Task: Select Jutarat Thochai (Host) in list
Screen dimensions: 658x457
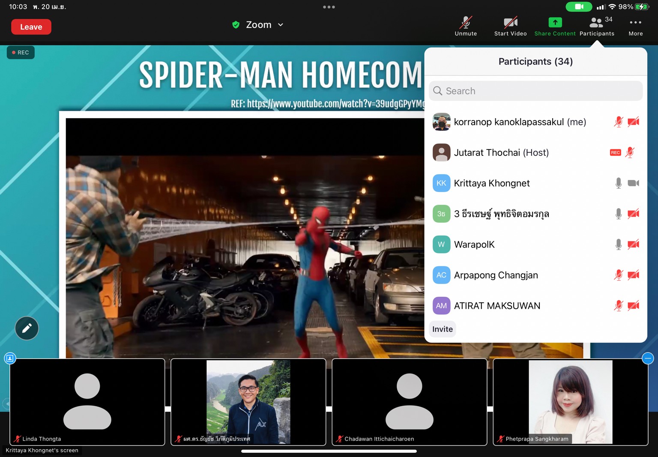Action: point(501,152)
